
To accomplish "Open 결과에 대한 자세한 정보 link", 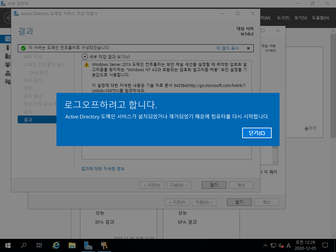I will click(103, 169).
